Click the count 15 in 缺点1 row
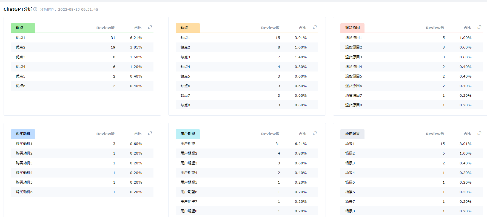487x217 pixels. (x=278, y=38)
